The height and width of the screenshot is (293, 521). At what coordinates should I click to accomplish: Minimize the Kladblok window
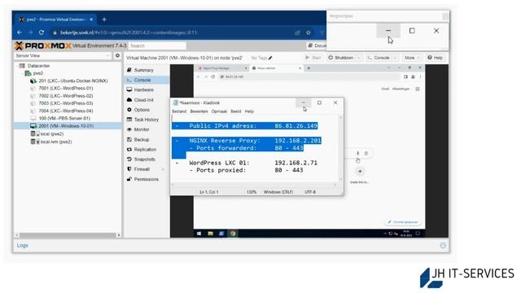[304, 103]
